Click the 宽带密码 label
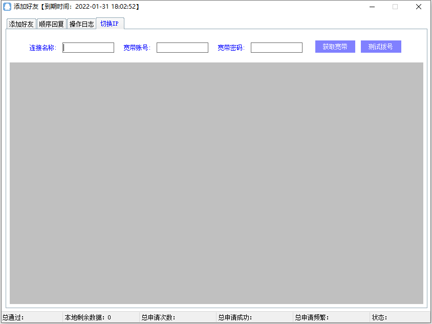 pos(231,48)
